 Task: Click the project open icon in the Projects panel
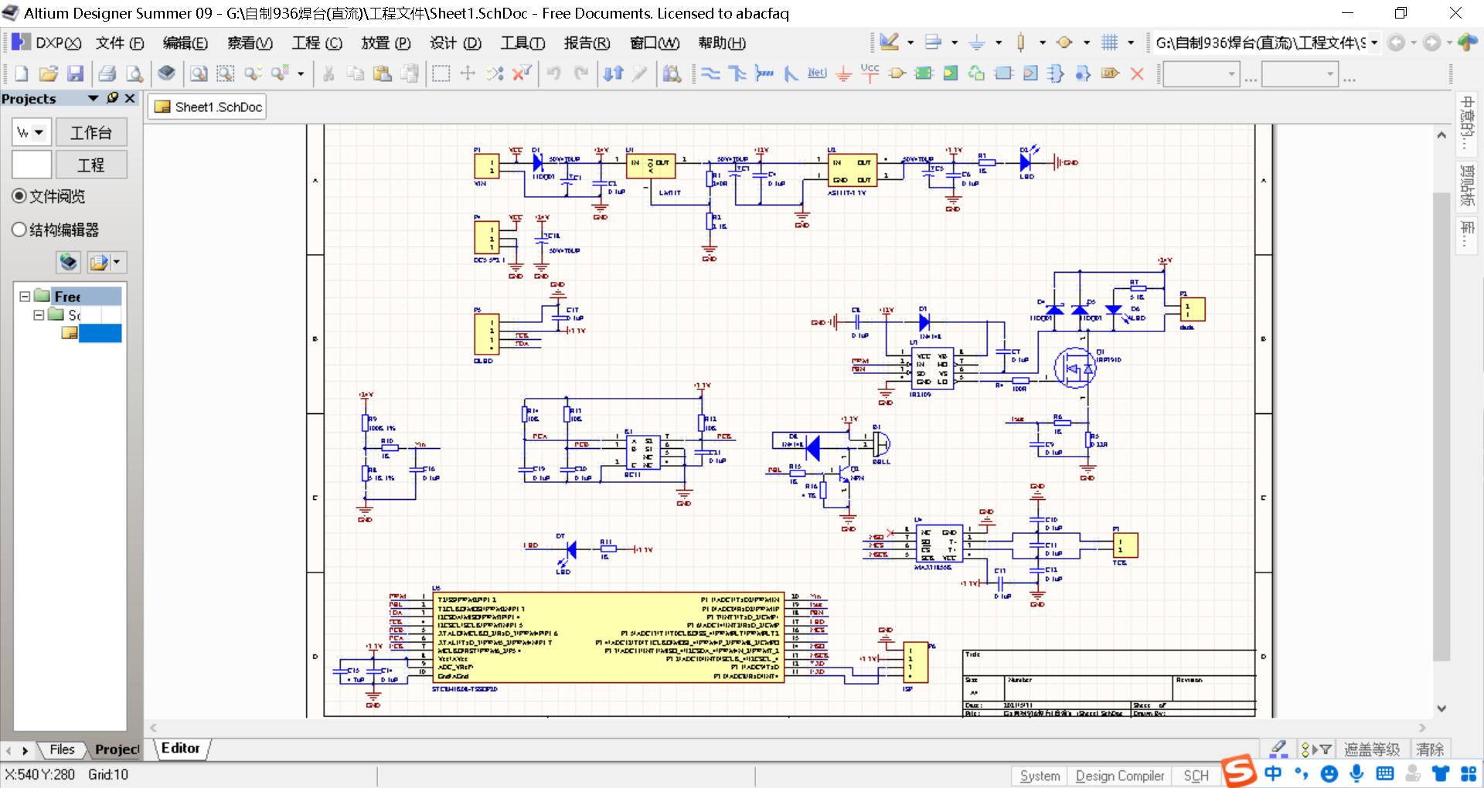coord(99,263)
